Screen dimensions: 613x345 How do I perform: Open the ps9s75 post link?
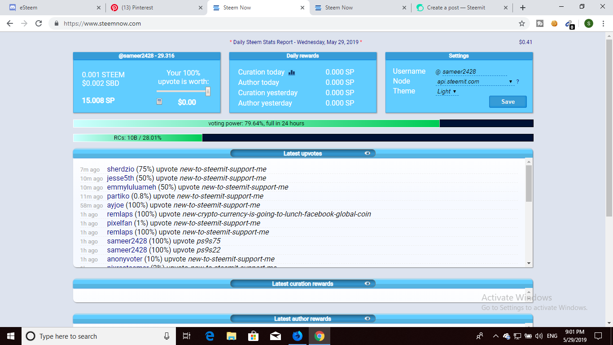(209, 241)
